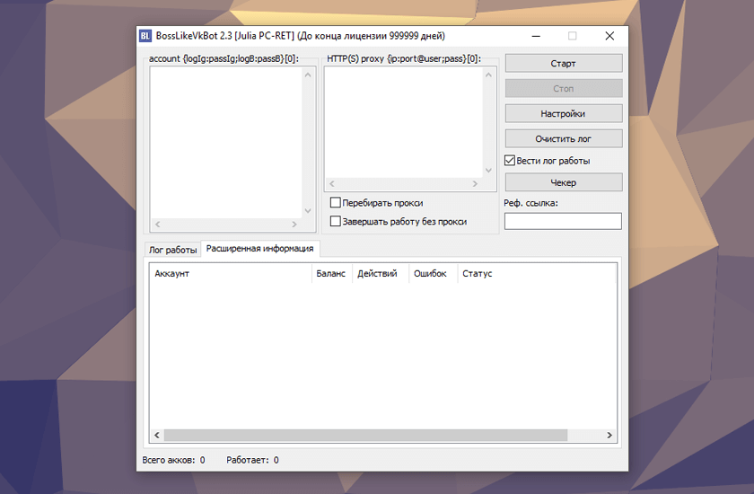The width and height of the screenshot is (754, 494).
Task: Click the BL application icon in title bar
Action: [x=145, y=36]
